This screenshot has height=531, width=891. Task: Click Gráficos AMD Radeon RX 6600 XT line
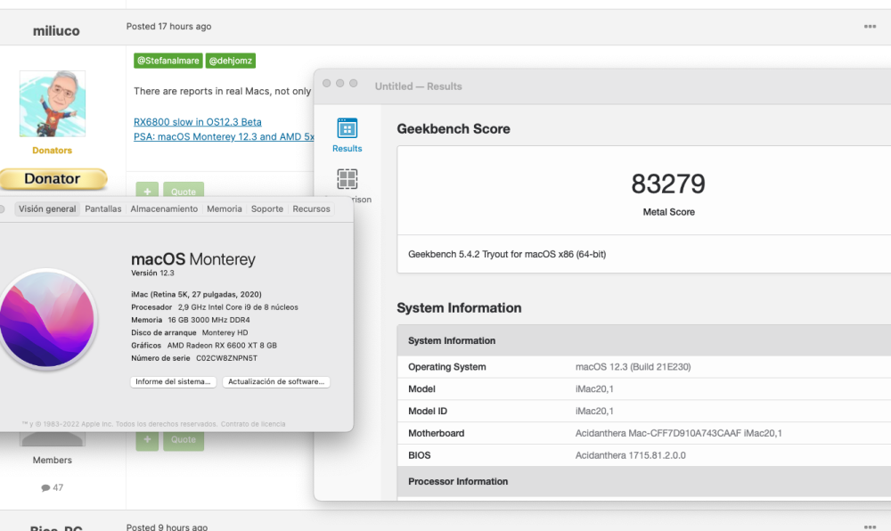tap(203, 346)
